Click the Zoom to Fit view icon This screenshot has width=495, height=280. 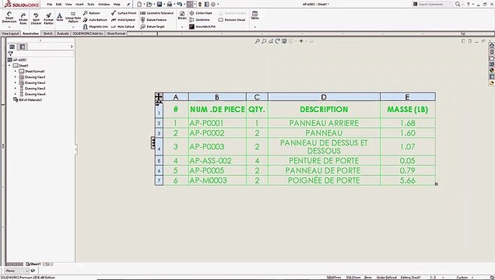coord(258,41)
